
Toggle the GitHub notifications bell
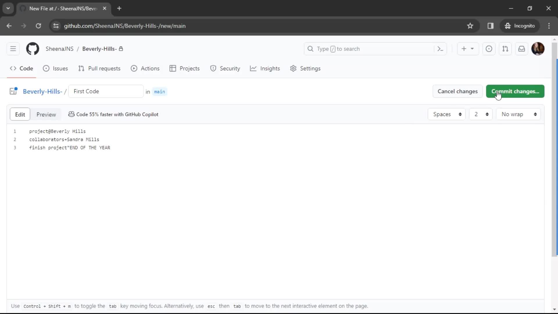[x=522, y=49]
